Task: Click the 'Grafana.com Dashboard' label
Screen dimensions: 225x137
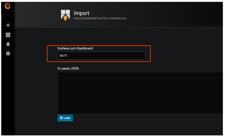Action: (75, 48)
